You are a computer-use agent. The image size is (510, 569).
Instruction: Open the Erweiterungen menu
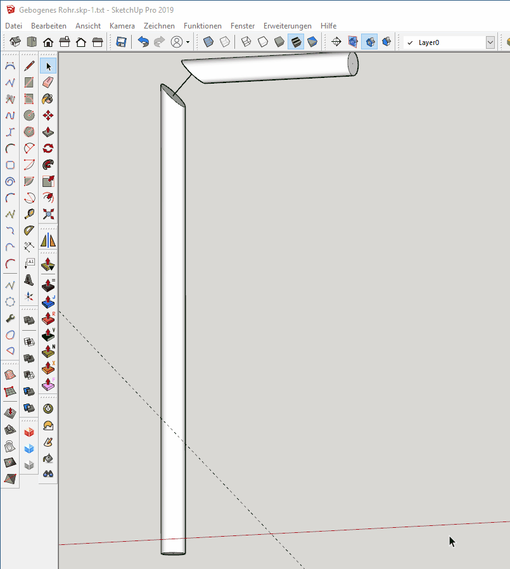point(288,26)
